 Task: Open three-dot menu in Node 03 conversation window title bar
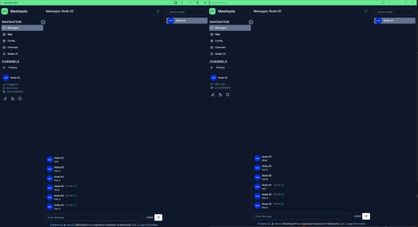pyautogui.click(x=182, y=2)
